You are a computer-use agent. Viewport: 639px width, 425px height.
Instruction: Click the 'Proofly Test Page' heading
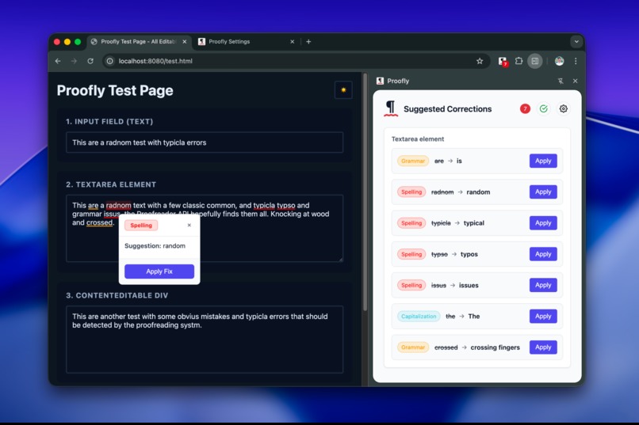click(x=115, y=90)
